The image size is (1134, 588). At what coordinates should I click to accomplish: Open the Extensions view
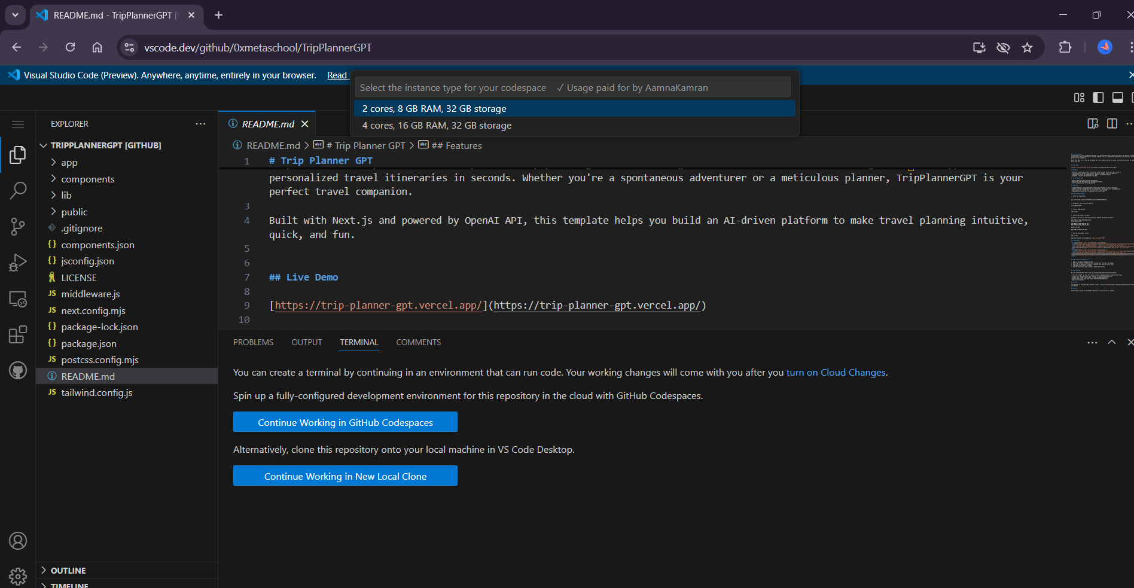coord(18,334)
